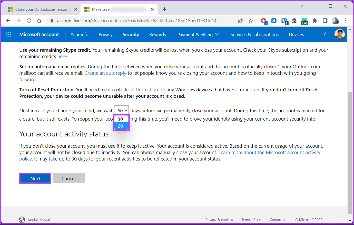Close the 'Make sure' tab
Viewport: 354px width, 225px height.
coord(152,9)
